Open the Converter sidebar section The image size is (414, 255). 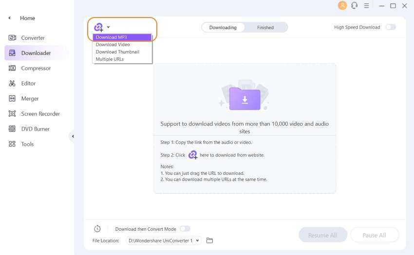pyautogui.click(x=32, y=38)
